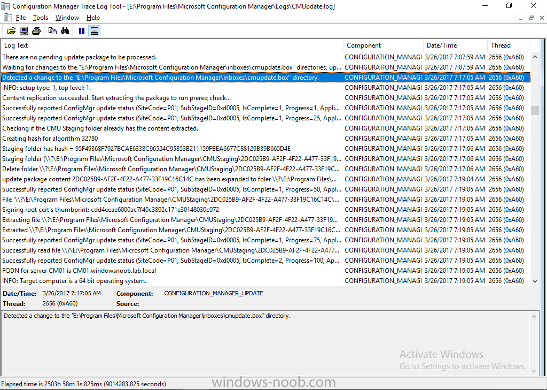Select row 'Staging folder has hash ='
Screen dimensions: 547x390
point(266,149)
